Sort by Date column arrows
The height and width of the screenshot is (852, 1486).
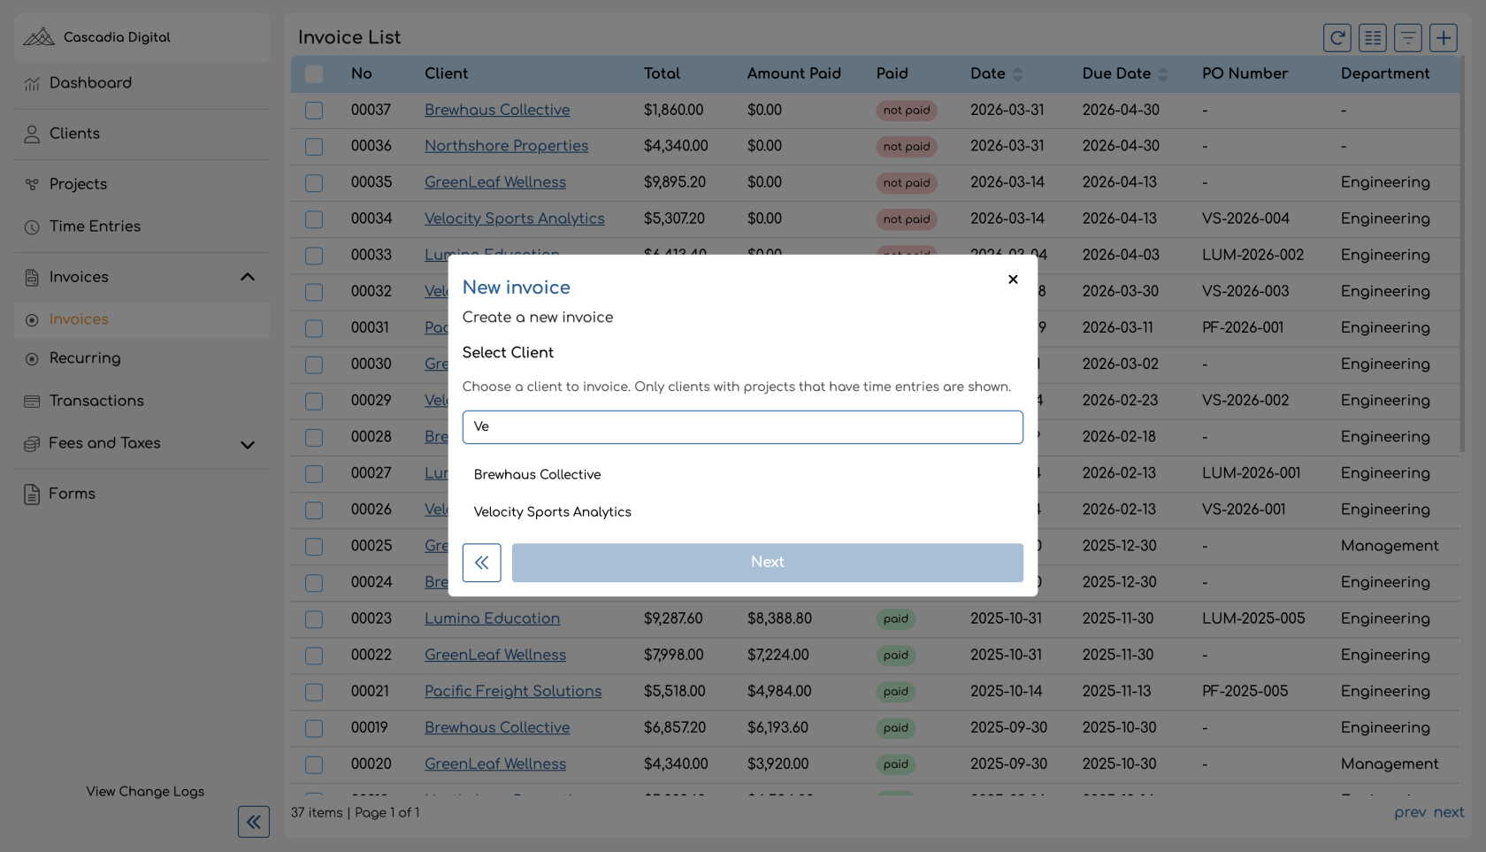(x=1017, y=74)
